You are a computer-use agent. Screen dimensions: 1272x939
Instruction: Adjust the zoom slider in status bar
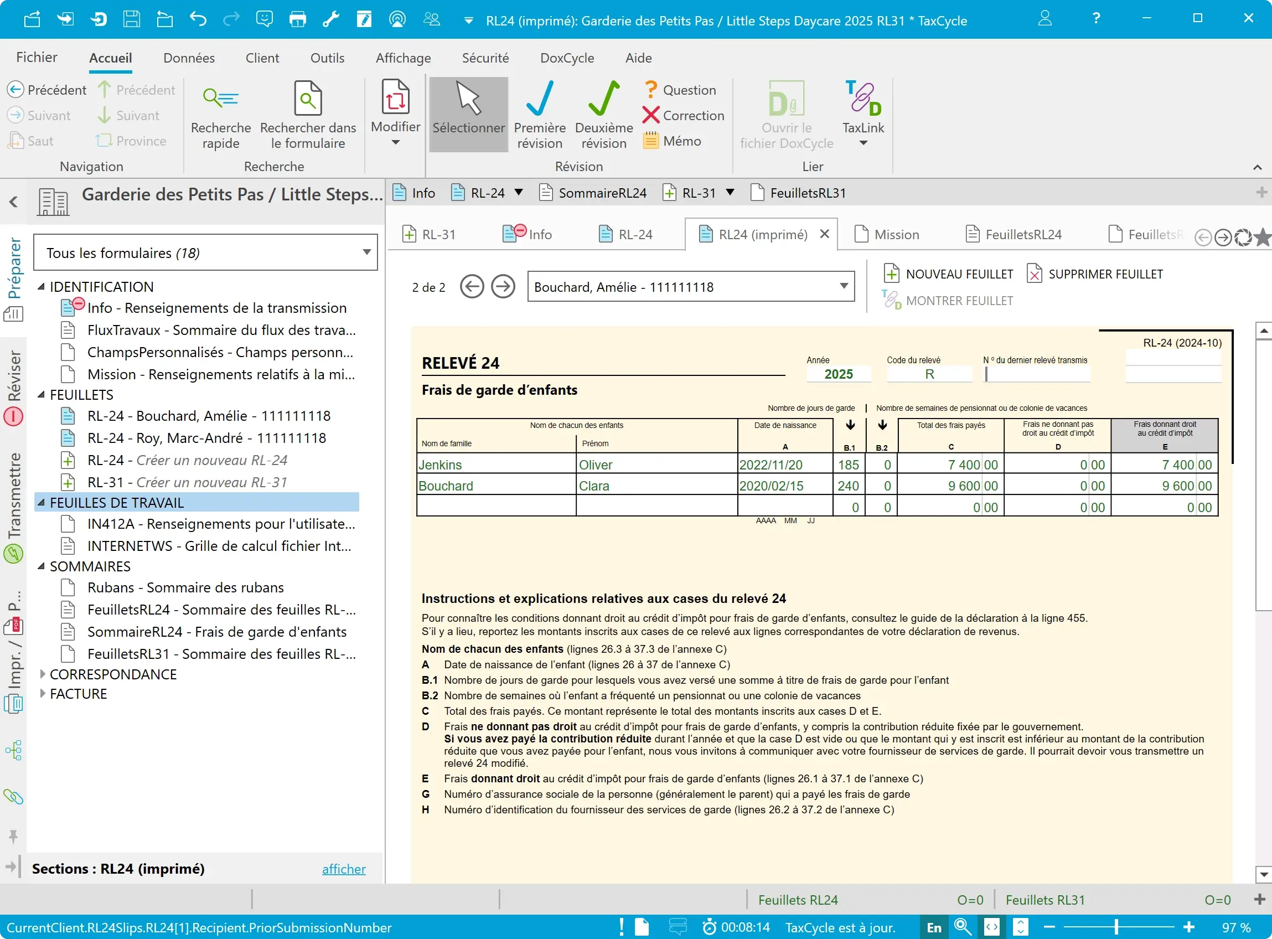pyautogui.click(x=1116, y=927)
